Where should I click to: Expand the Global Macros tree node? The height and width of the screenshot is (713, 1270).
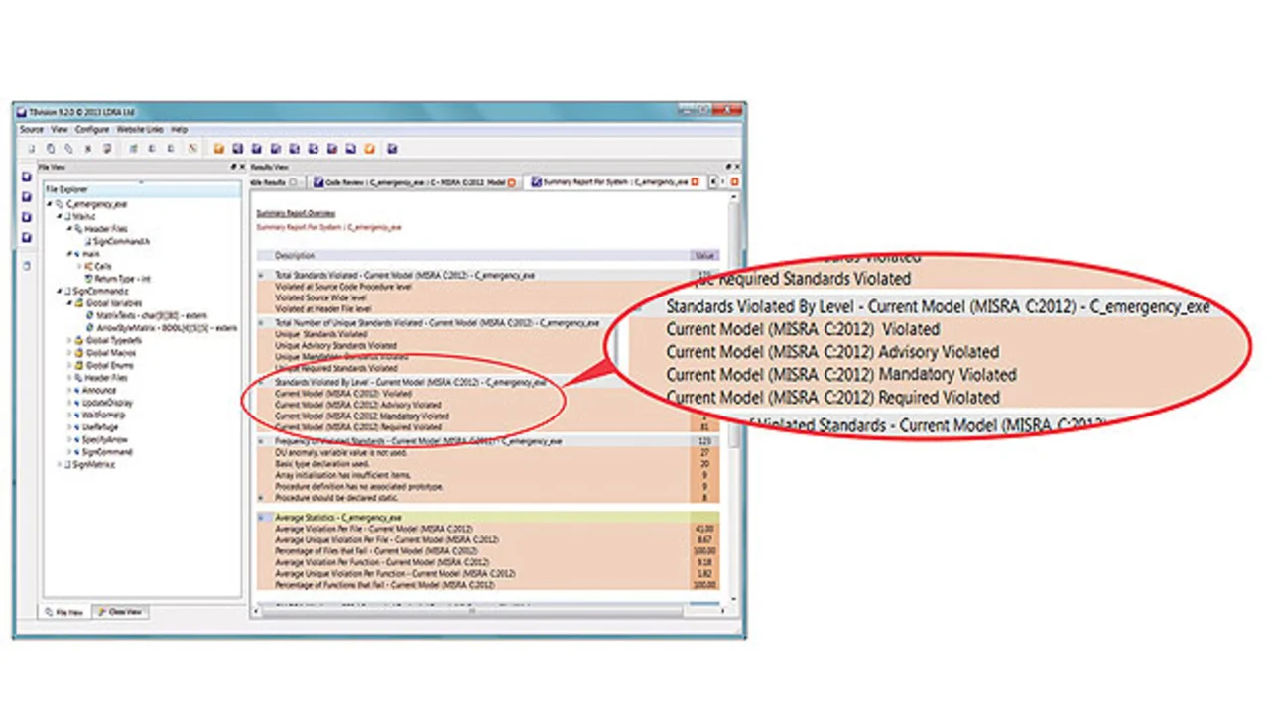(x=68, y=352)
